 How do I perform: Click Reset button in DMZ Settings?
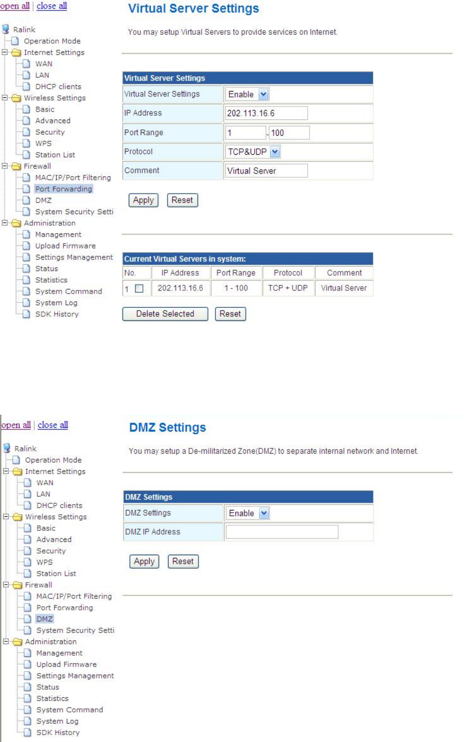coord(183,561)
